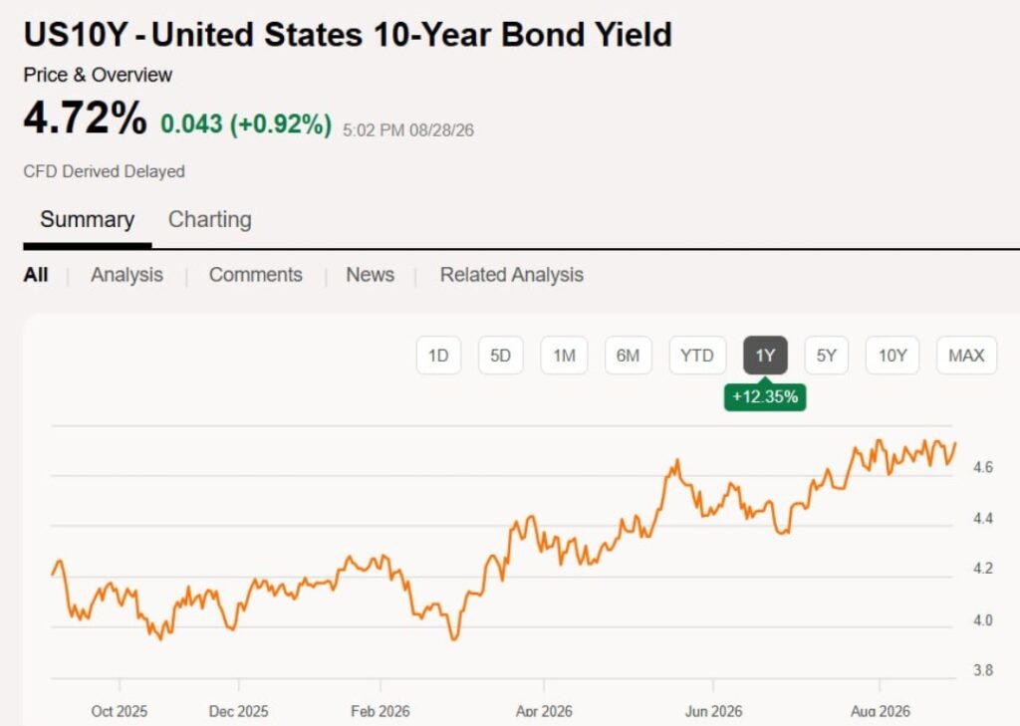Select the 5D time range button
The image size is (1020, 726).
[x=500, y=356]
